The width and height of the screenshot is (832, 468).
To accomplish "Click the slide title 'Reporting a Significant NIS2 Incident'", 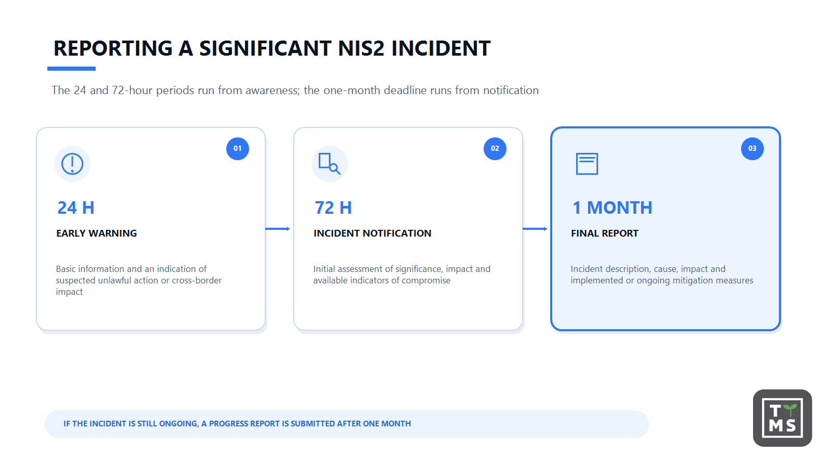I will (272, 48).
